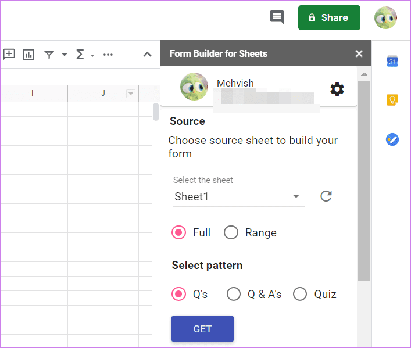The width and height of the screenshot is (411, 348).
Task: Select the Range radio option
Action: [231, 232]
